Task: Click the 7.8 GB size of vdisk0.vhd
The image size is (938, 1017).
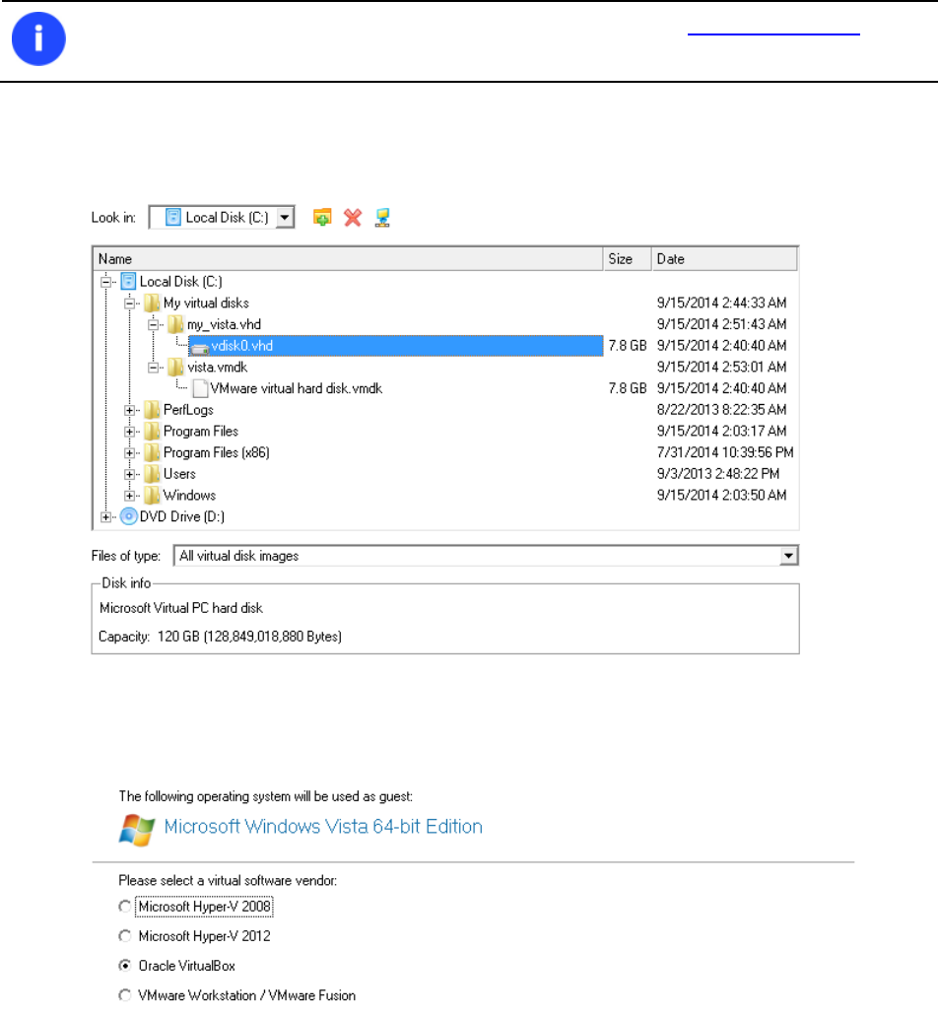Action: click(628, 346)
